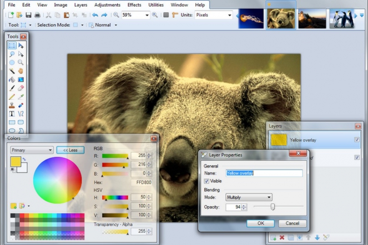Switch to the jellyfish image thumbnail
Image resolution: width=368 pixels, height=245 pixels.
[x=251, y=18]
